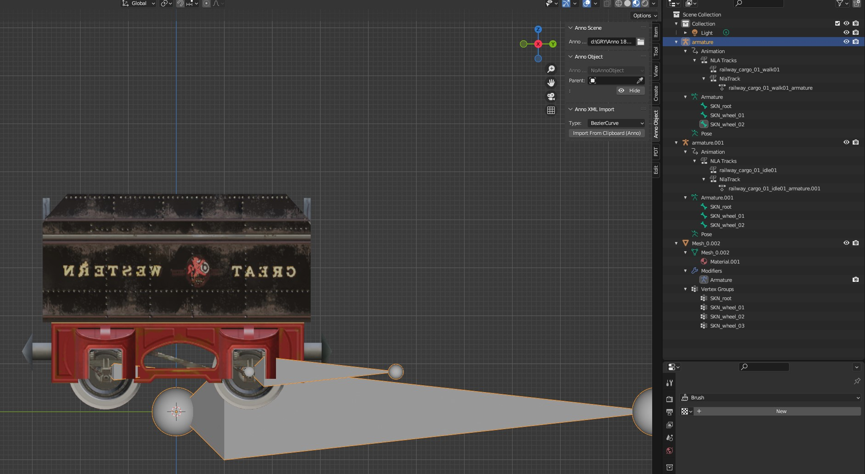865x474 pixels.
Task: Collapse Vertex Groups in outliner
Action: [x=686, y=289]
